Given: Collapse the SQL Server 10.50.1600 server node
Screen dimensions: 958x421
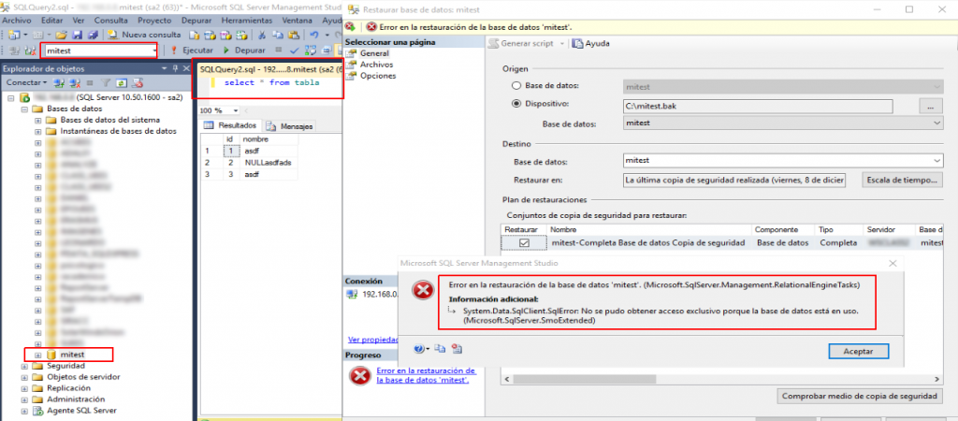Looking at the screenshot, I should click(x=12, y=97).
